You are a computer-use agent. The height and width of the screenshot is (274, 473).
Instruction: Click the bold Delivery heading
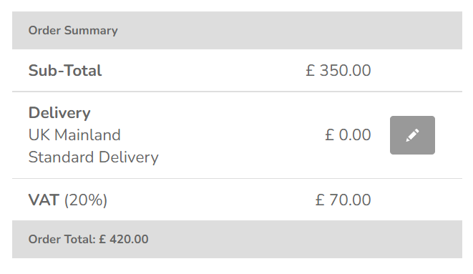(59, 113)
